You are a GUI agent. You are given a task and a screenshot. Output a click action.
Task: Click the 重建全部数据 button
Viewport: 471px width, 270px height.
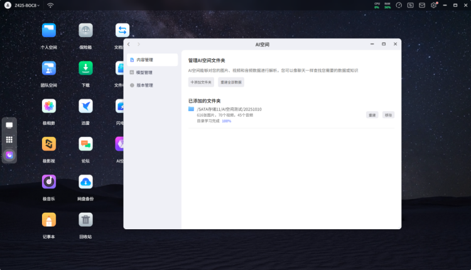231,82
